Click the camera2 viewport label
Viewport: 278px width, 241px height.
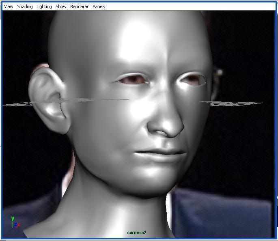[137, 232]
